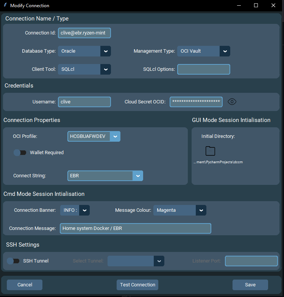Click the Test Connection button
This screenshot has width=284, height=297.
[x=137, y=285]
